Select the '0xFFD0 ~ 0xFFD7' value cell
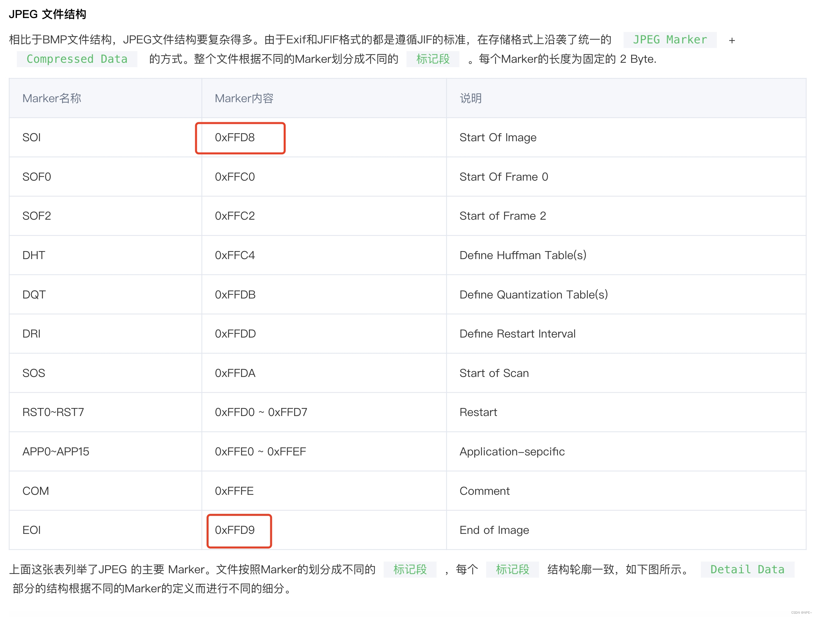Screen dimensions: 817x617 click(324, 412)
